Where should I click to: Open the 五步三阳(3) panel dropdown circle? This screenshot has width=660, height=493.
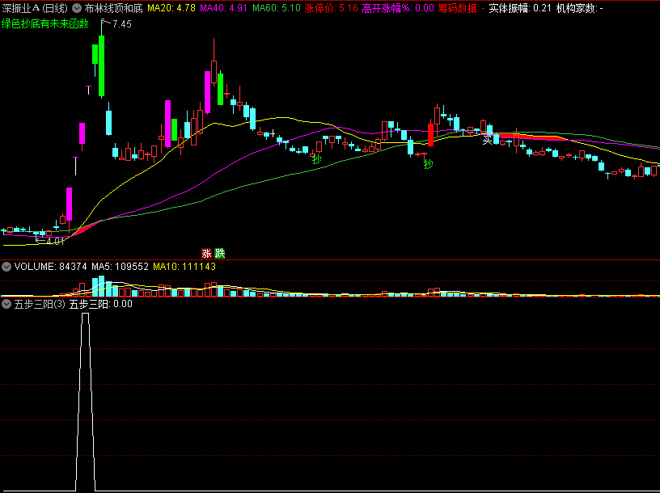tap(6, 304)
